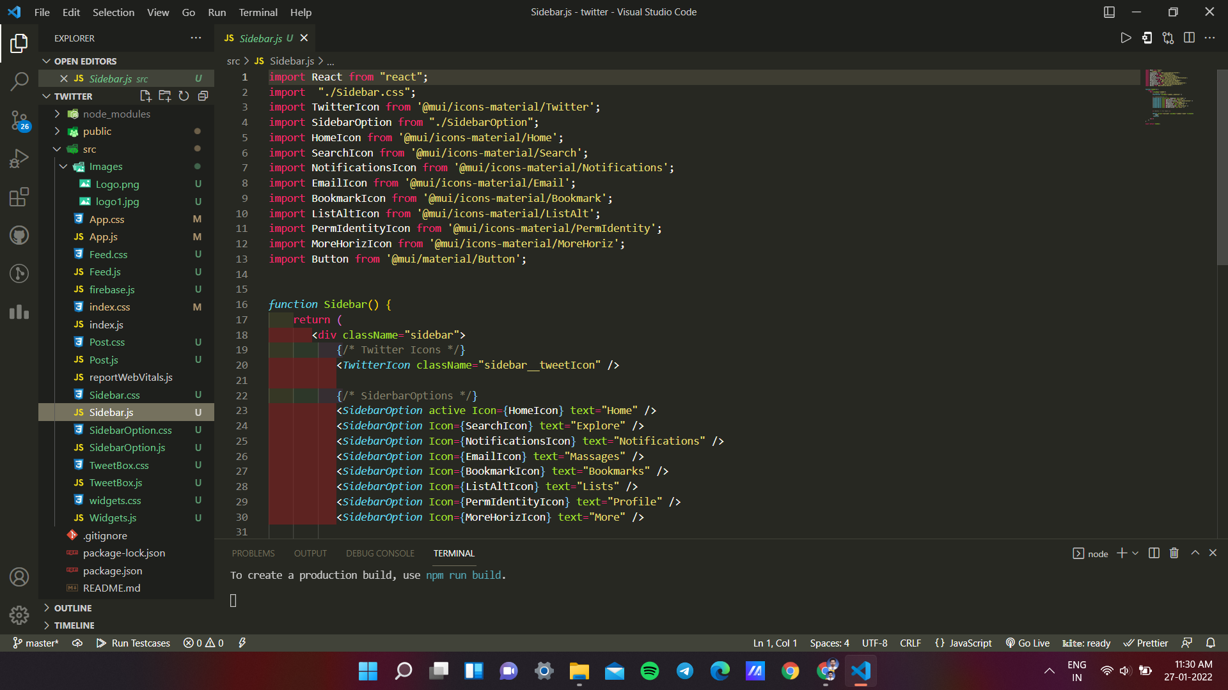Switch to the OUTPUT tab
This screenshot has height=690, width=1228.
(310, 553)
